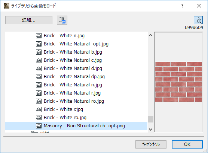Click the file list scrollbar thumb

pyautogui.click(x=150, y=119)
